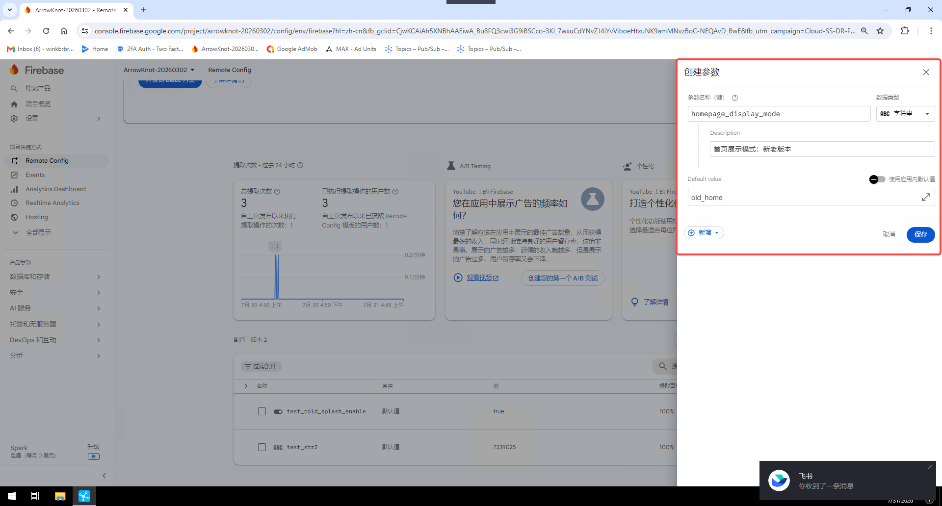Image resolution: width=942 pixels, height=506 pixels.
Task: Open Inbox (6) Gmail bookmark
Action: (x=40, y=49)
